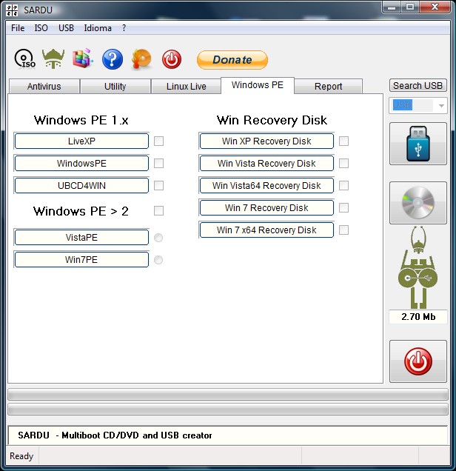The height and width of the screenshot is (471, 456).
Task: Click the large silver CD/DVD disc button
Action: coord(418,203)
